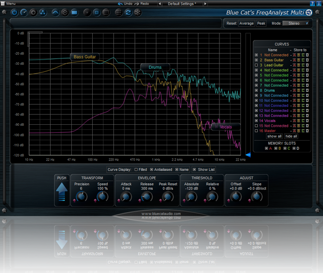Click Redo in the top bar
Viewport: 323px width, 273px height.
point(142,4)
